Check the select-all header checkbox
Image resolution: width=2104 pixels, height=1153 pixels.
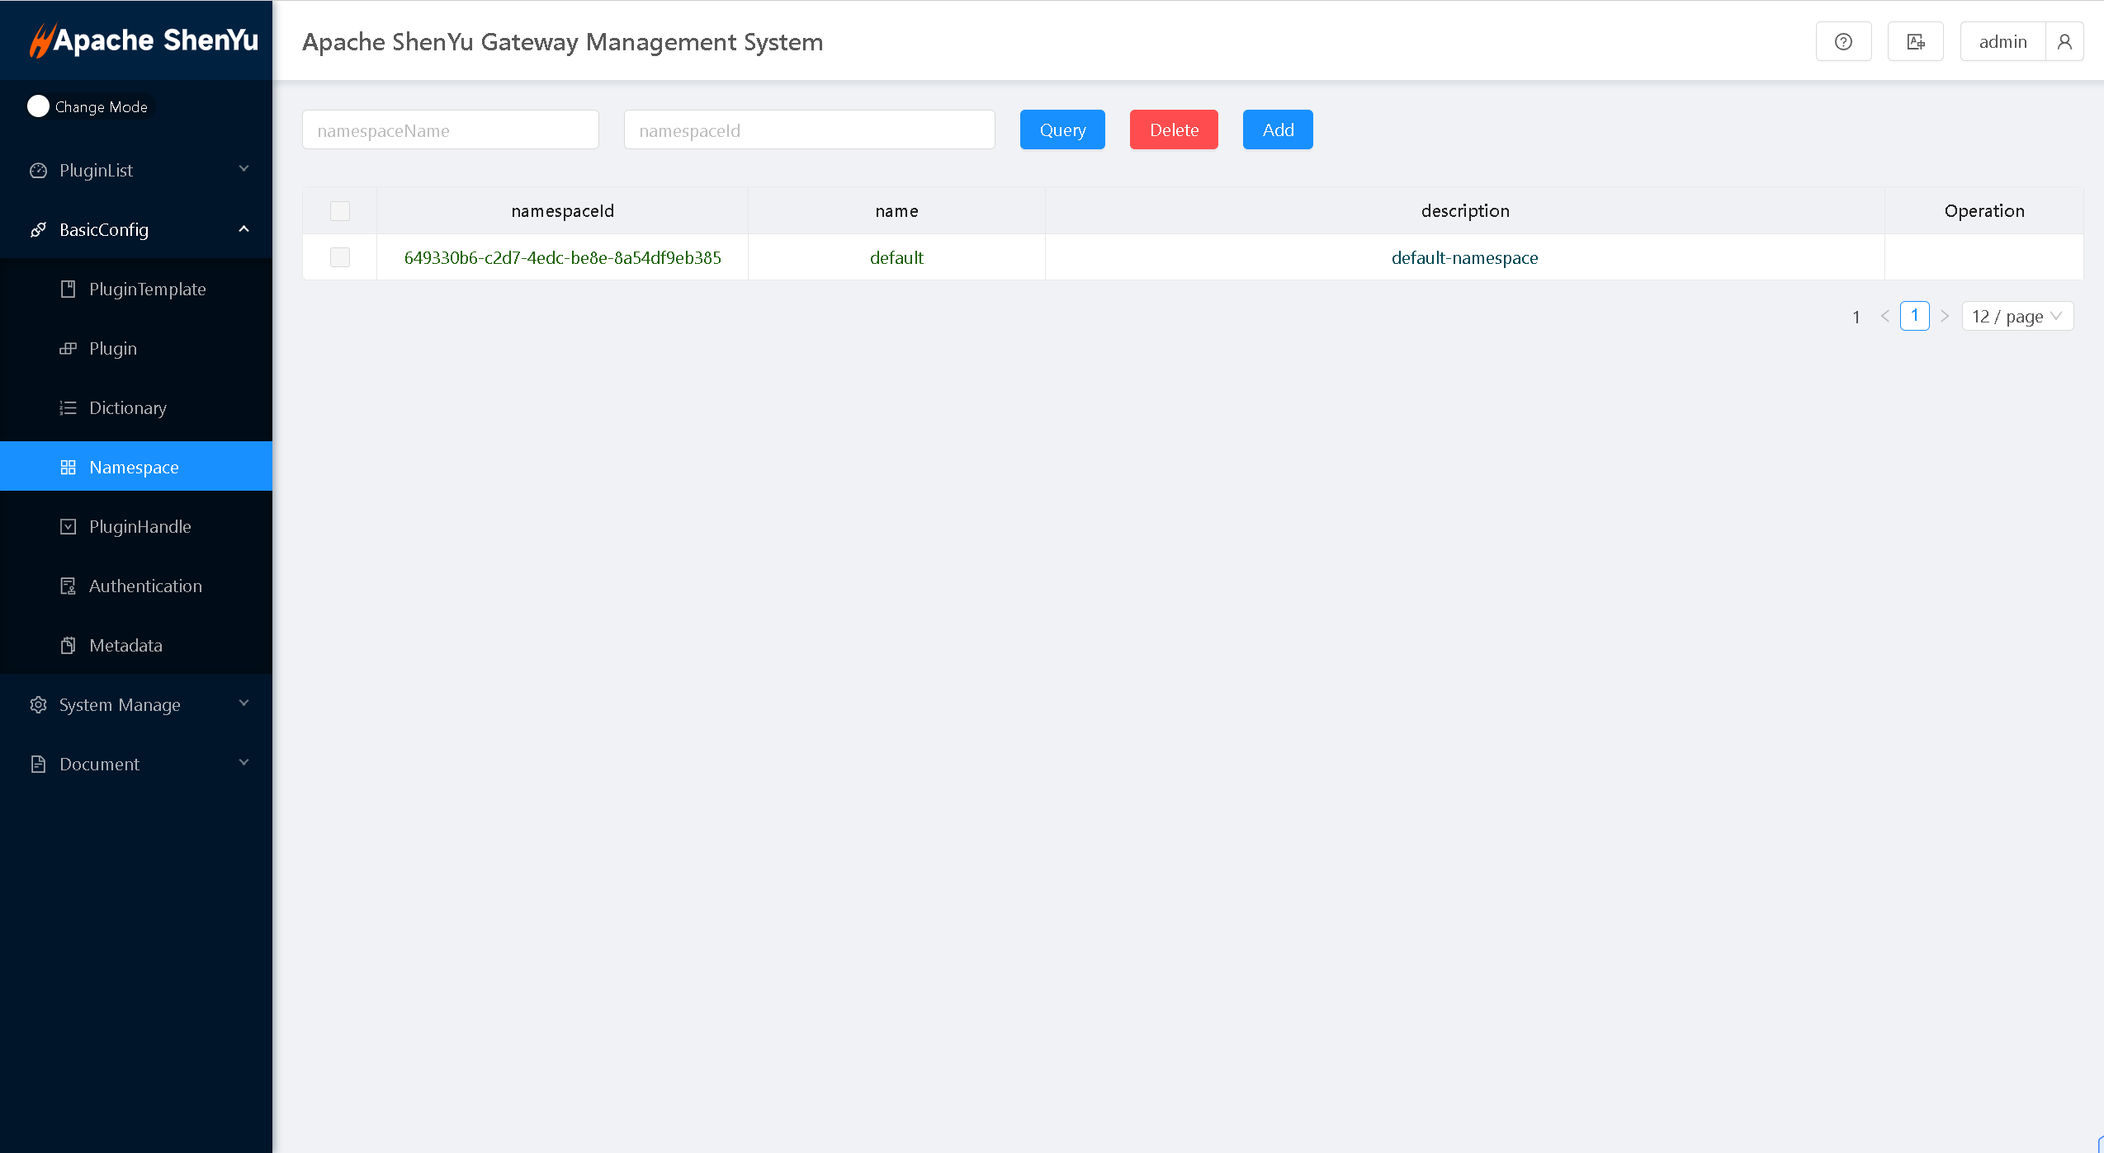[x=339, y=211]
